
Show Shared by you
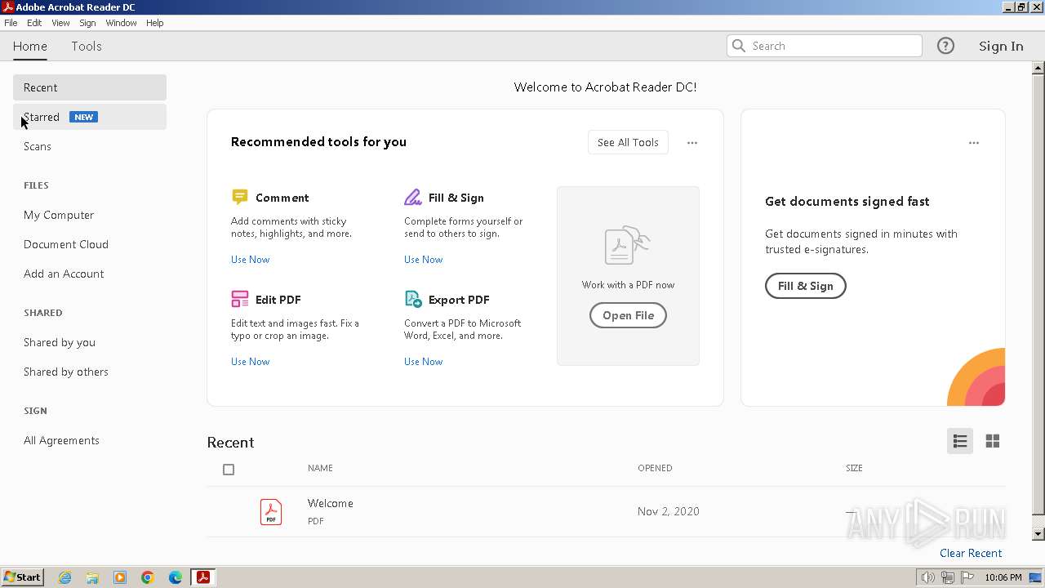(x=60, y=342)
